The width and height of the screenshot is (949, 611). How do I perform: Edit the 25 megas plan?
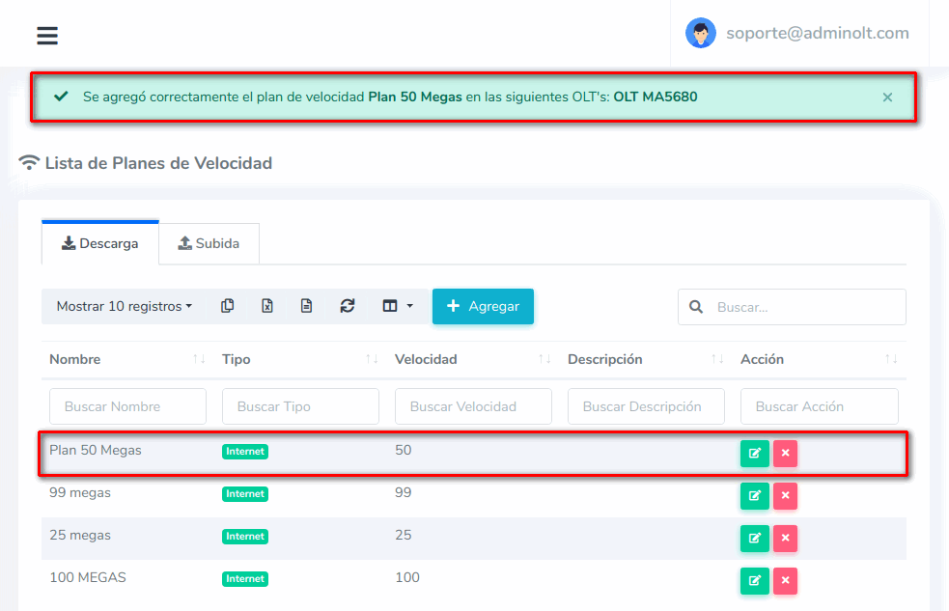(754, 539)
